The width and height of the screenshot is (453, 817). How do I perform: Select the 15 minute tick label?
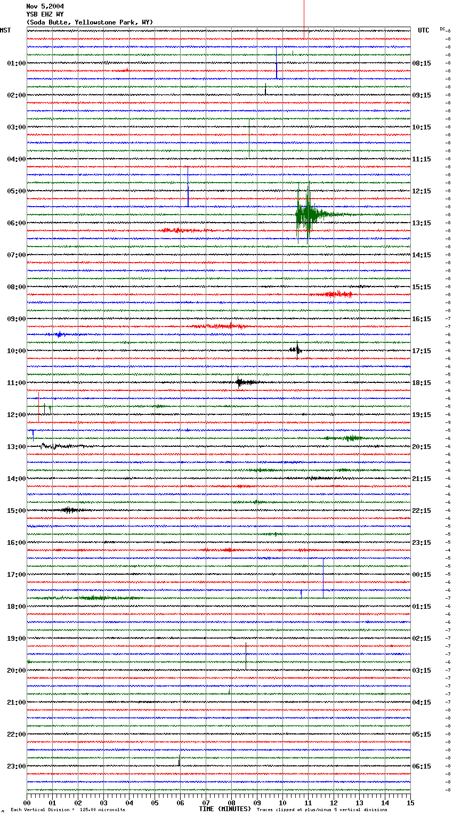[410, 803]
